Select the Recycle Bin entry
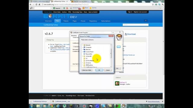 pos(89,54)
